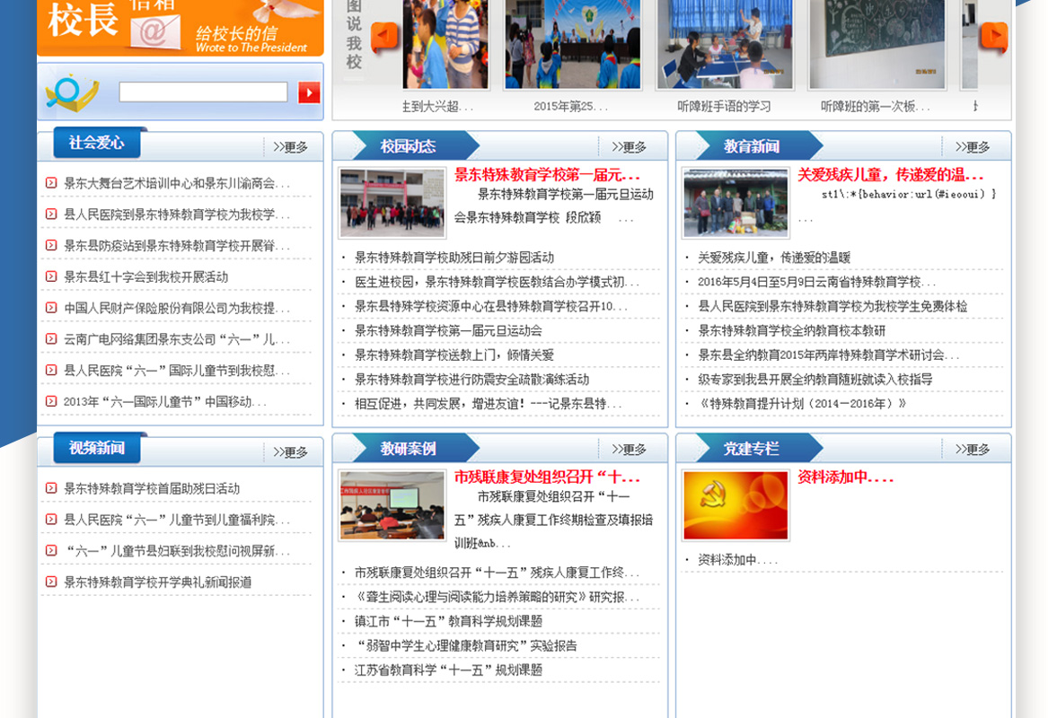Viewport: 1048px width, 718px height.
Task: Open gallery photo captioned 听障班手语的学习
Action: (724, 45)
